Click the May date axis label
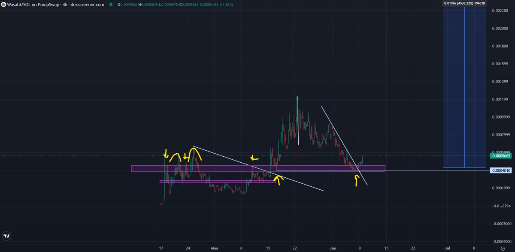The width and height of the screenshot is (515, 252). (x=215, y=248)
